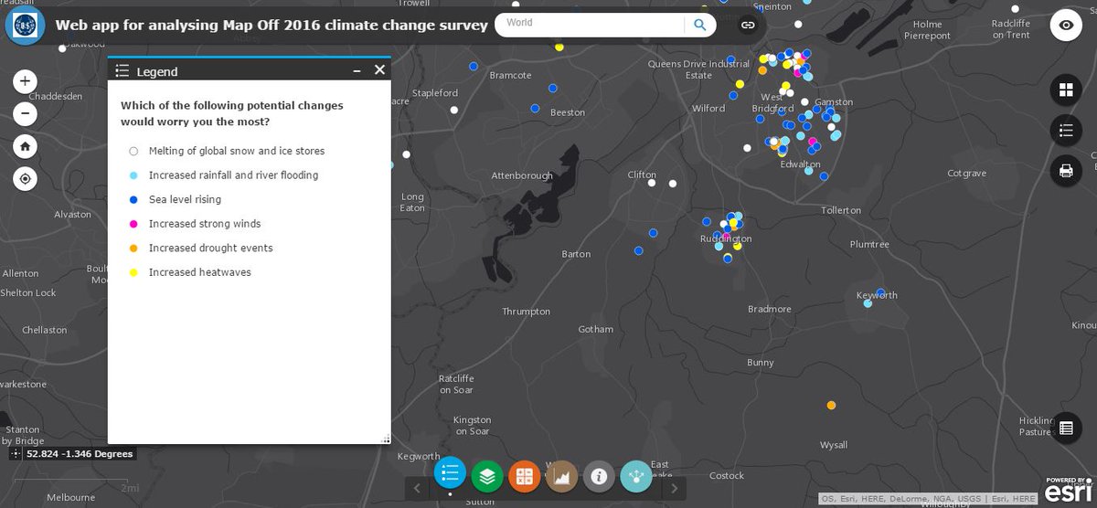The width and height of the screenshot is (1097, 508).
Task: Click the Thrumpton place label on map
Action: (x=527, y=312)
